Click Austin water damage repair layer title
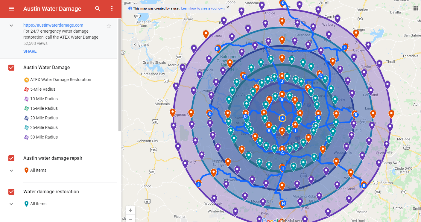Image resolution: width=421 pixels, height=222 pixels. tap(53, 158)
